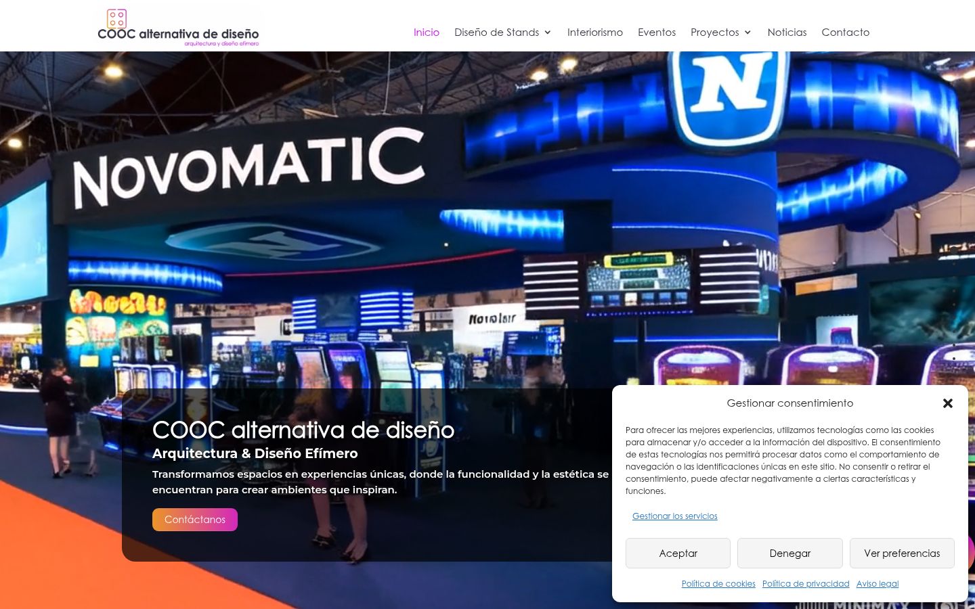Follow the Gestionar los servicios link

coord(675,516)
